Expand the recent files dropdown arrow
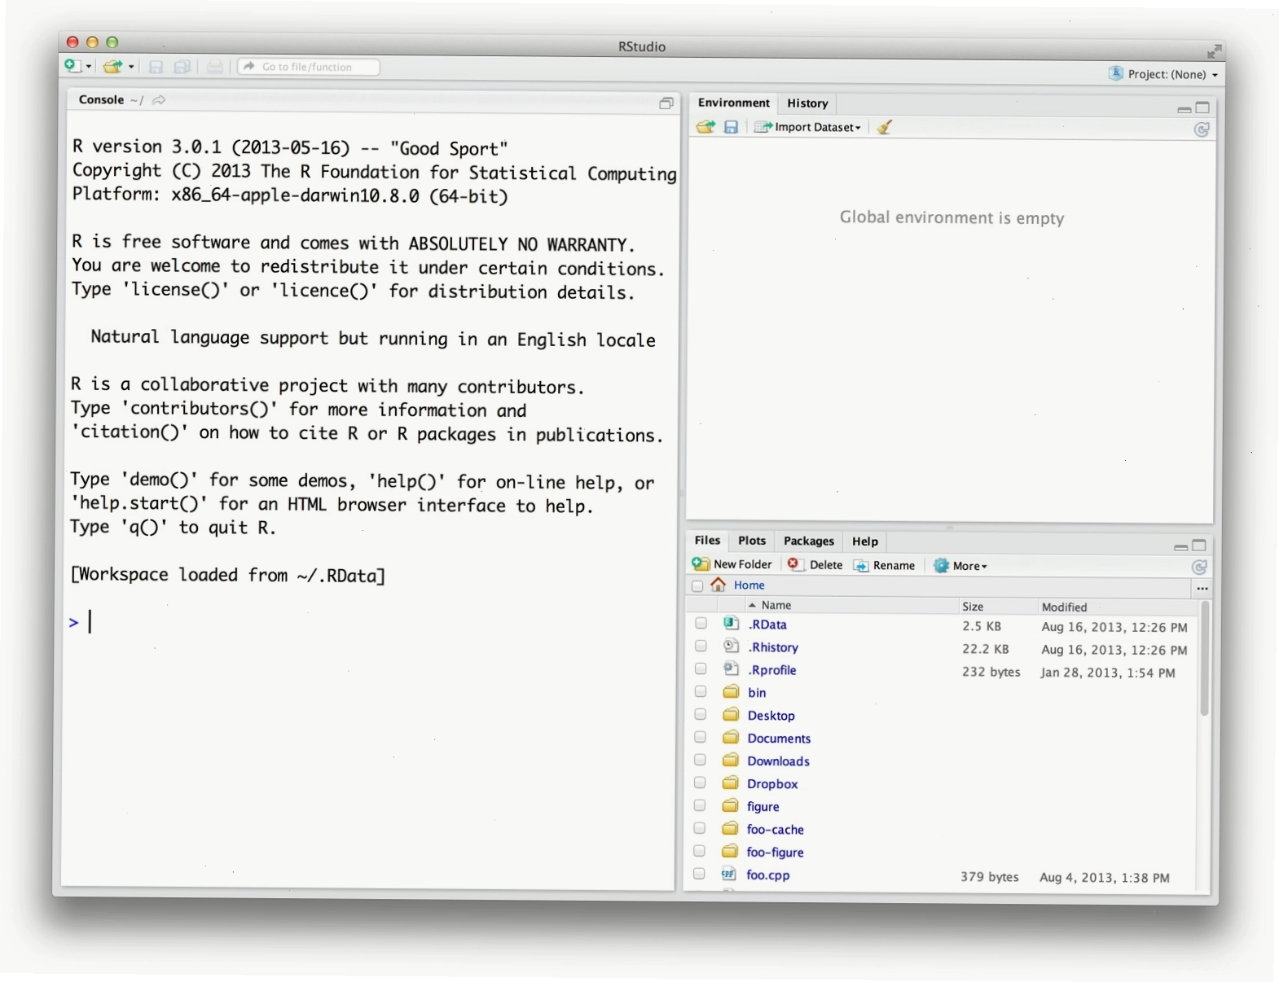Screen dimensions: 1279x982 pos(131,67)
